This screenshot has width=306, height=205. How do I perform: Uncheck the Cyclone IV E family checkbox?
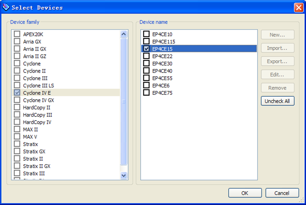[17, 92]
